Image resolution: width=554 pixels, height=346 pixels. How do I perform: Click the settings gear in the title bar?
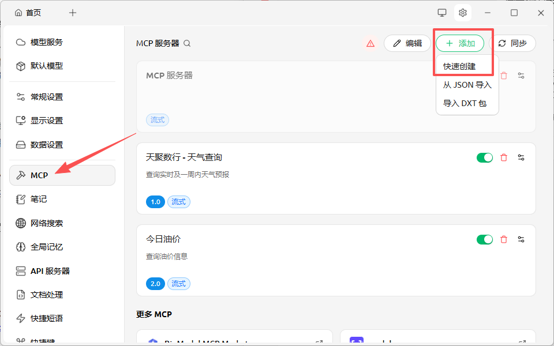tap(462, 12)
